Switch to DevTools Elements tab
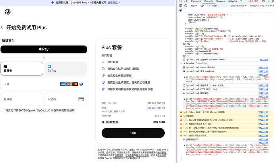 [x=196, y=1]
